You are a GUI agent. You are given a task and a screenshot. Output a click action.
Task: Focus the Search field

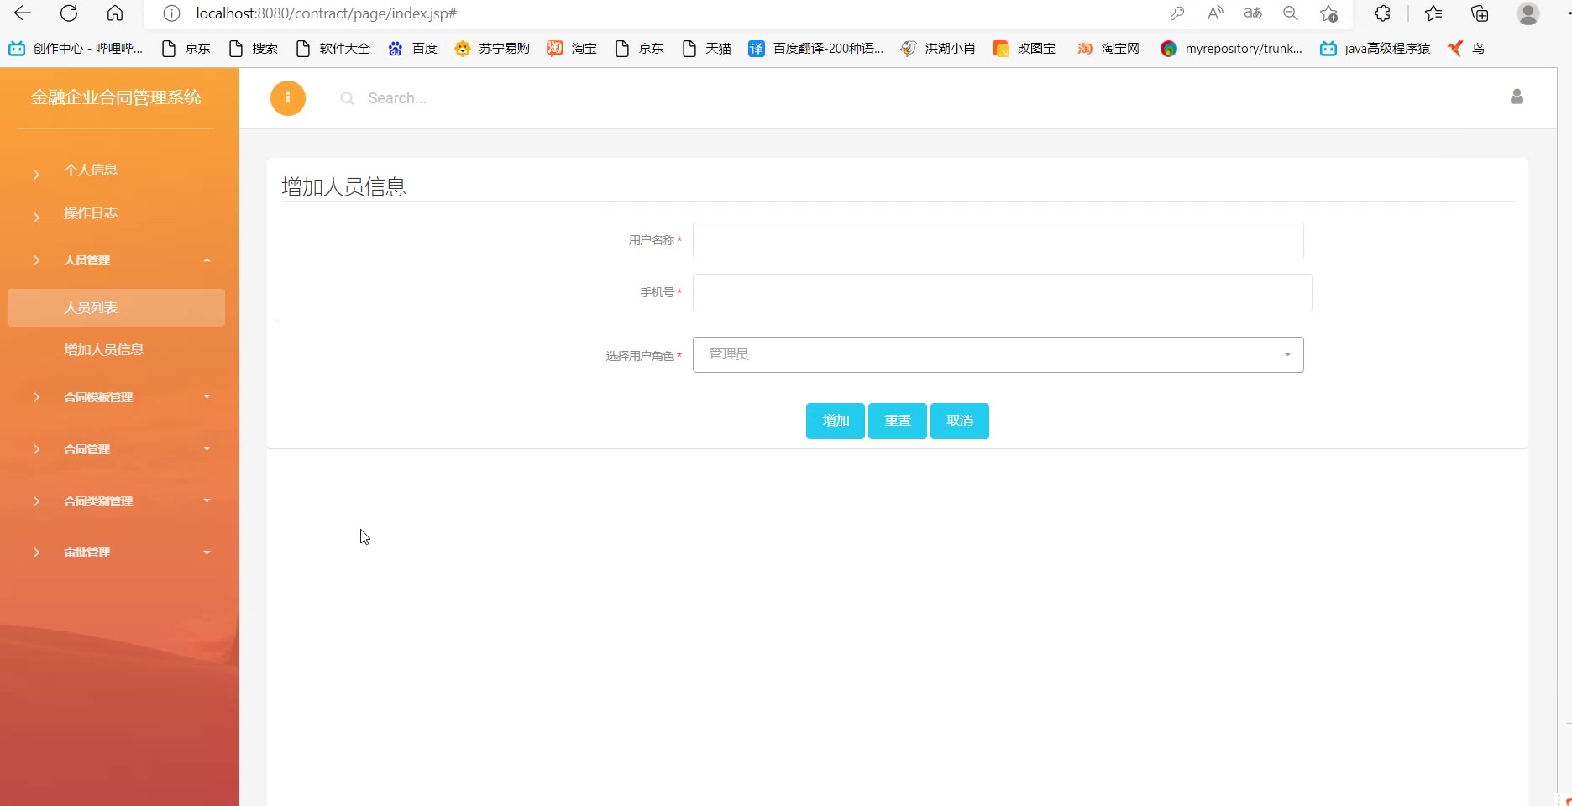397,98
